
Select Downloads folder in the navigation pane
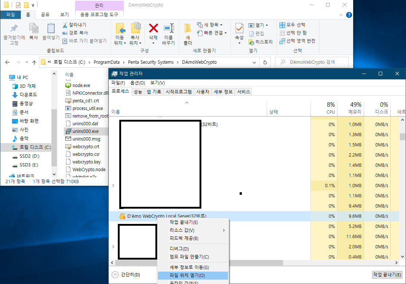click(24, 95)
